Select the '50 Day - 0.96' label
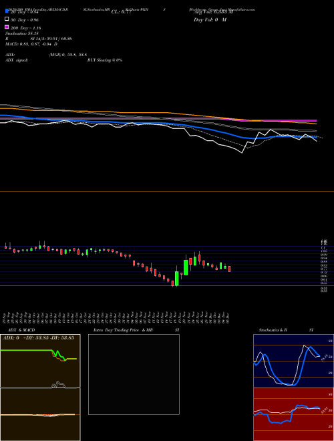Image resolution: width=334 pixels, height=441 pixels. tap(25, 20)
